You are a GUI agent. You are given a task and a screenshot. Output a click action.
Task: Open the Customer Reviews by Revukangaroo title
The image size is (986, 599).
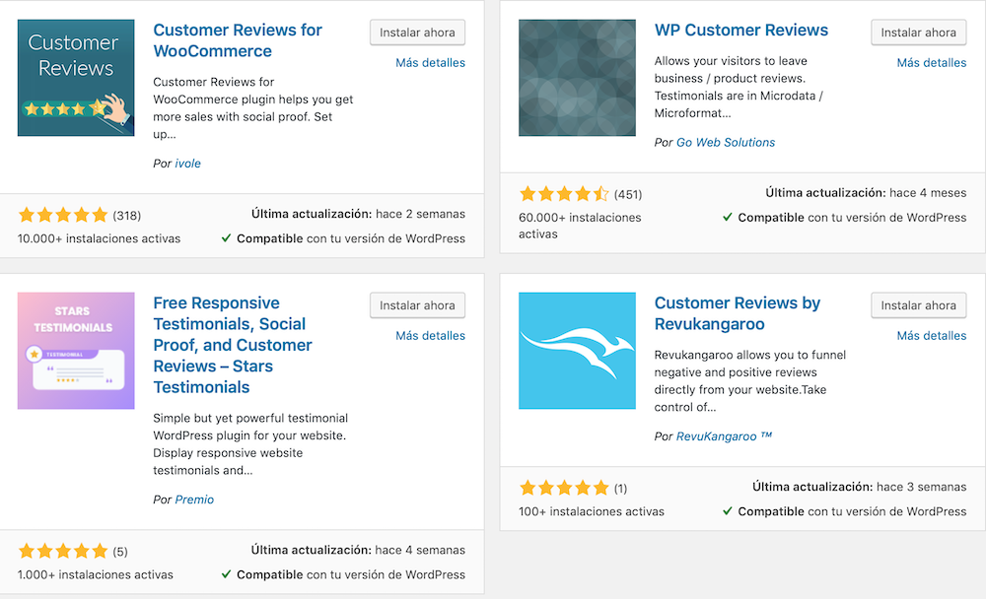tap(737, 313)
